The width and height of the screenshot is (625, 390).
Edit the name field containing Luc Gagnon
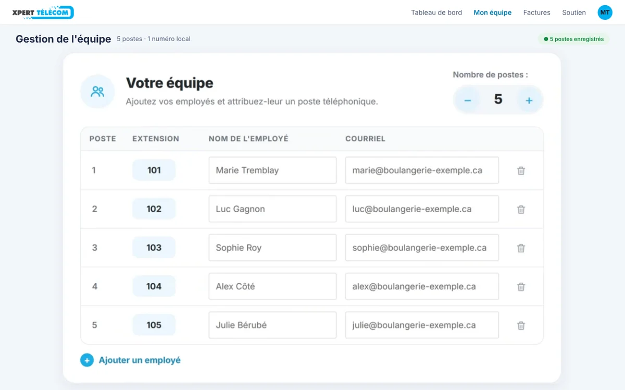(272, 209)
